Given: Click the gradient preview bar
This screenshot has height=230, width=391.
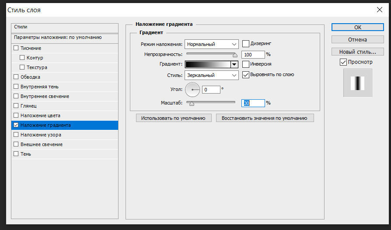Looking at the screenshot, I should point(208,64).
